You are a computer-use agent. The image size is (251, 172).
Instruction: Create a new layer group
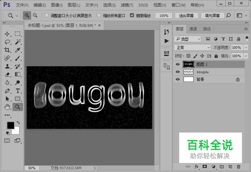pyautogui.click(x=222, y=167)
